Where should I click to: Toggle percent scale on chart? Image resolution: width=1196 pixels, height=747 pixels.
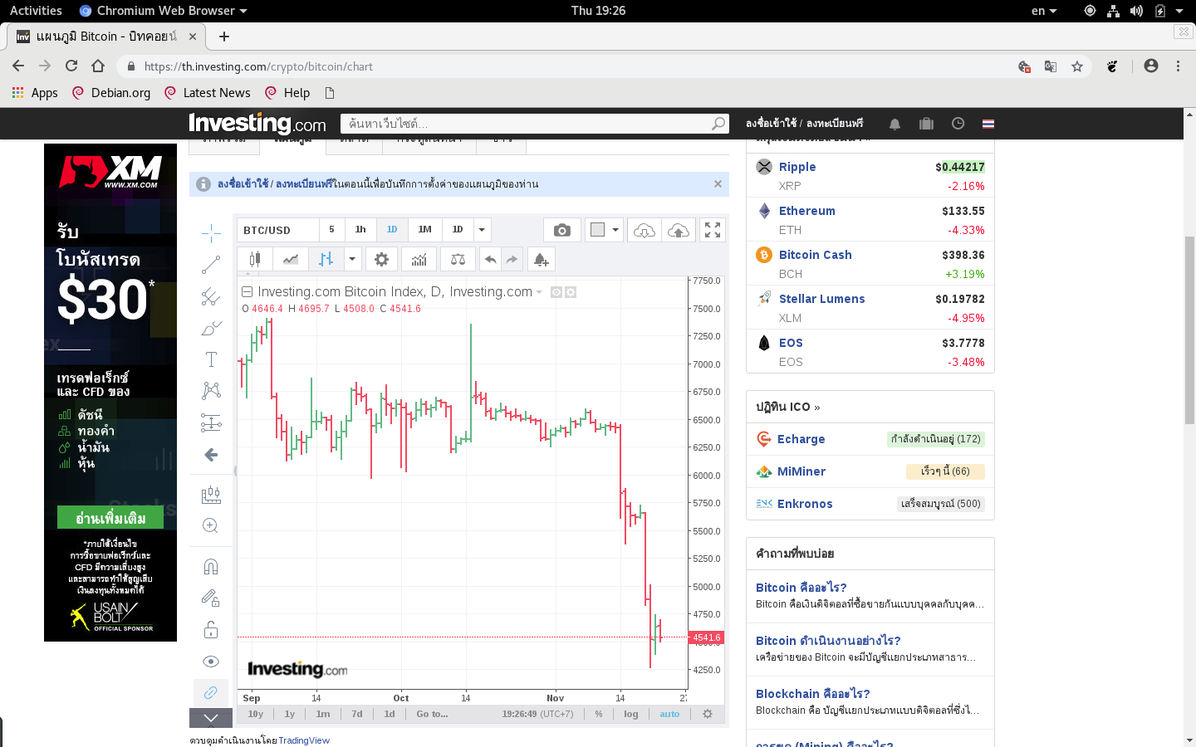point(599,714)
